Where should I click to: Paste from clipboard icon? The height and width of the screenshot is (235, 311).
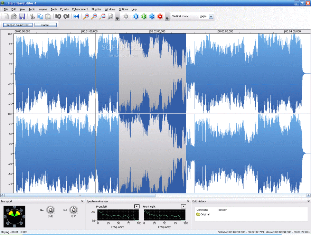(x=48, y=17)
